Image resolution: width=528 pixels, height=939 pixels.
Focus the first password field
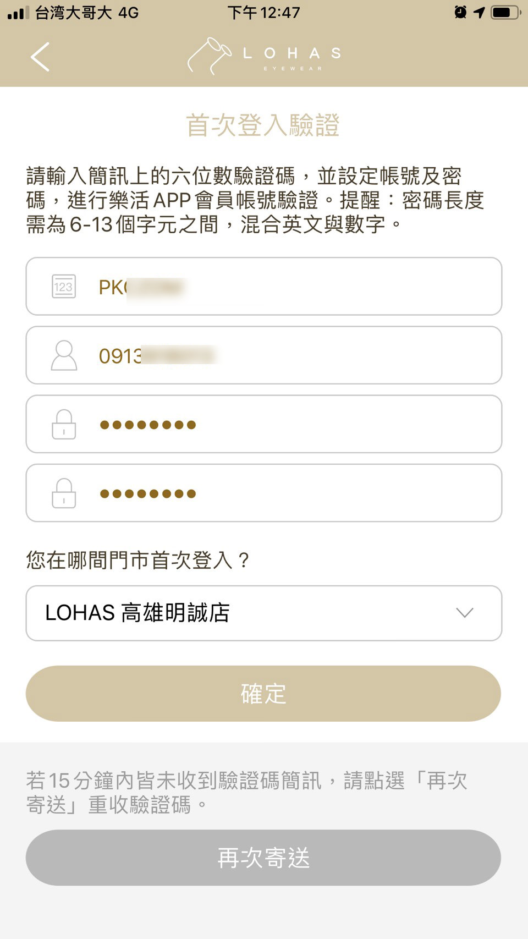pyautogui.click(x=297, y=424)
